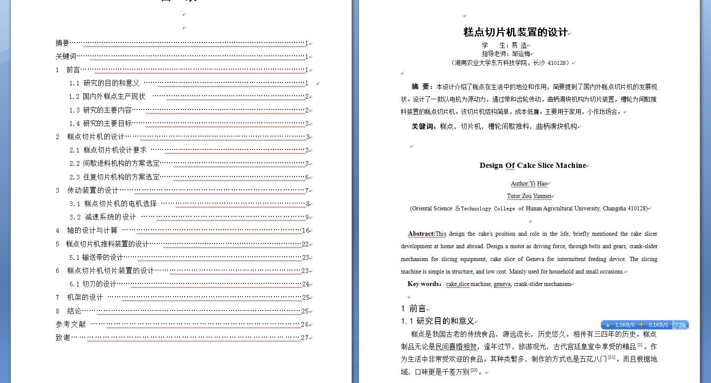Click the heading 1.1 研究目的和意义 on right page
The image size is (711, 383).
[438, 321]
